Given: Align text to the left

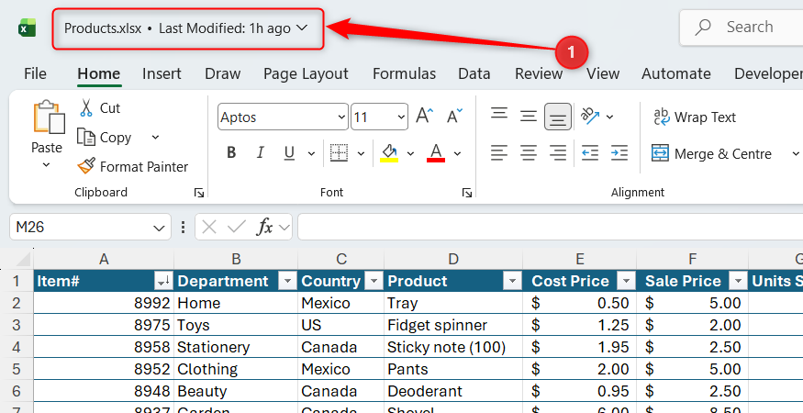Looking at the screenshot, I should (x=499, y=152).
